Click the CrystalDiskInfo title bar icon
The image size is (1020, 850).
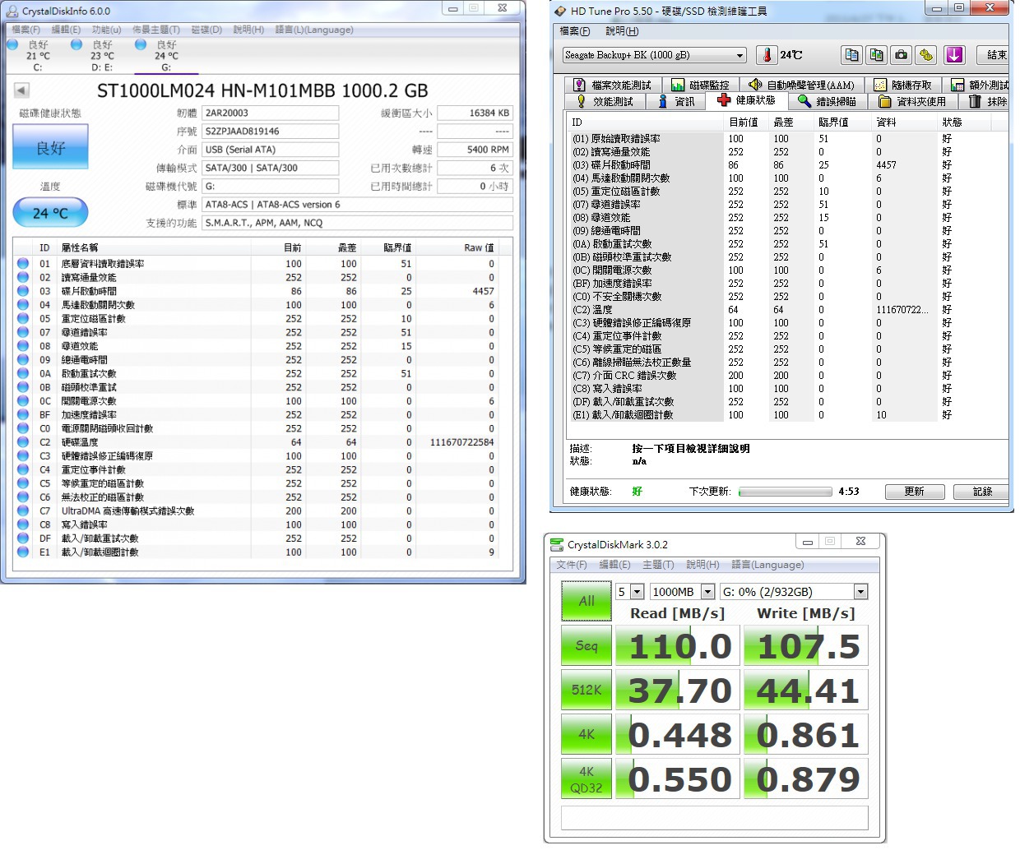click(x=12, y=11)
